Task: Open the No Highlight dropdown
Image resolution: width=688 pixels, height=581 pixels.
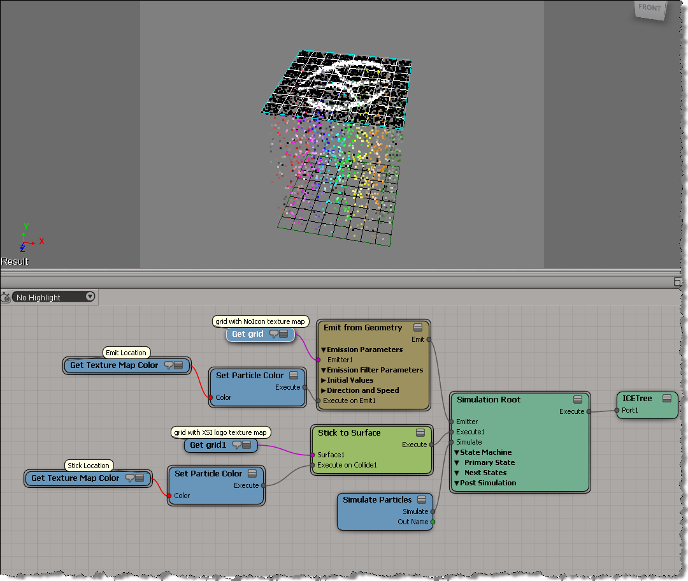Action: coord(90,297)
